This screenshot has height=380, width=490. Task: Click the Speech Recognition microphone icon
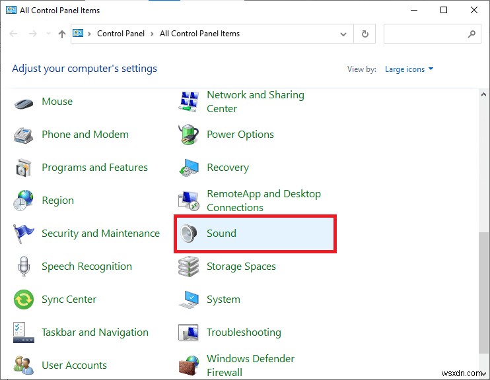tap(24, 267)
